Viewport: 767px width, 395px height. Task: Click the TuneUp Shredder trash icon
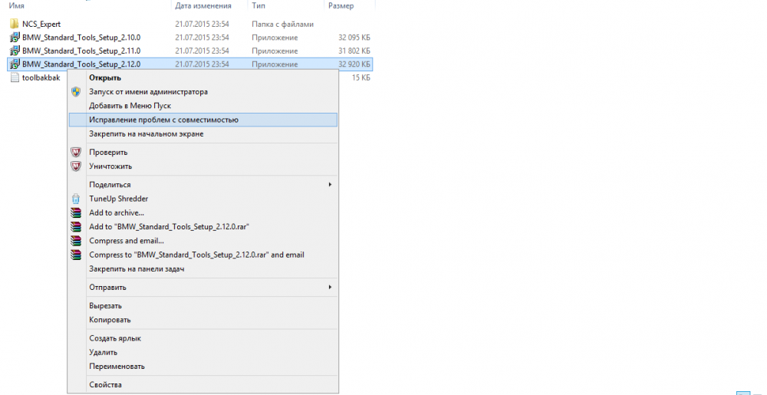tap(75, 199)
